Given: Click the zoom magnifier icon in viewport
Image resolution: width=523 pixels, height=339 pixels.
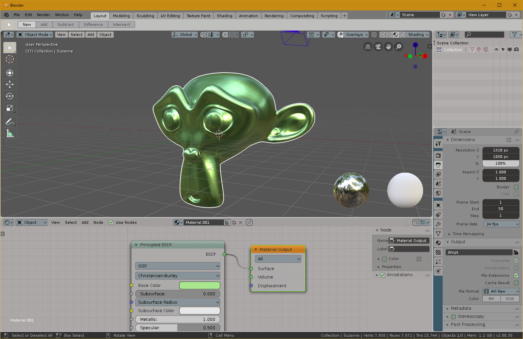Looking at the screenshot, I should [399, 47].
